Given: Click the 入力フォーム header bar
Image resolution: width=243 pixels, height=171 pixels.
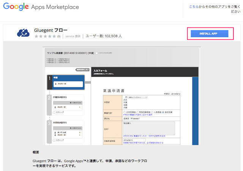Looking at the screenshot, I should [x=145, y=72].
